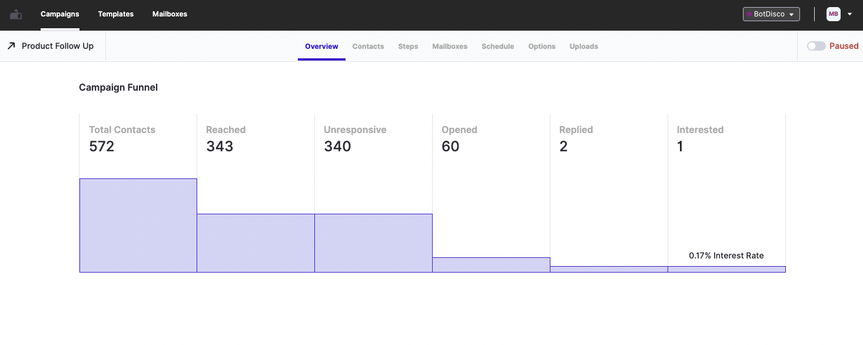Click the Campaign Funnel heading
Screen dimensions: 863x345
tap(118, 88)
